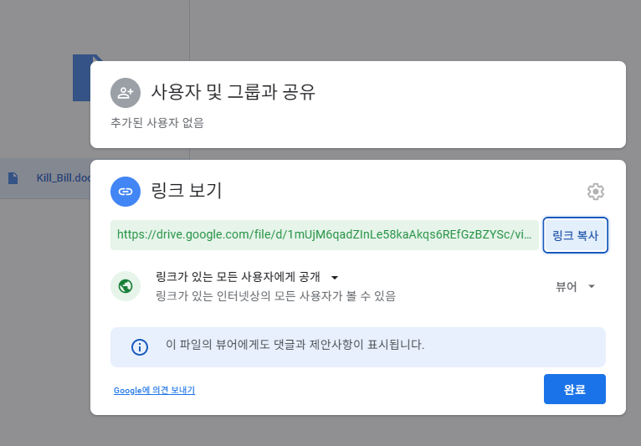Select the Kill_Bill.doc file name in background

(x=64, y=178)
